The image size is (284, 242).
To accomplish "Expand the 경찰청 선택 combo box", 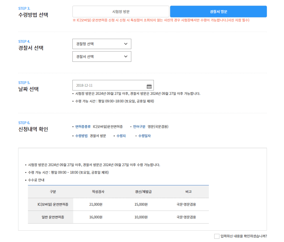I will pyautogui.click(x=102, y=44).
